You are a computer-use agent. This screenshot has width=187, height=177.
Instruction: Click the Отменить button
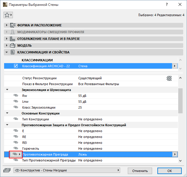tap(140, 171)
